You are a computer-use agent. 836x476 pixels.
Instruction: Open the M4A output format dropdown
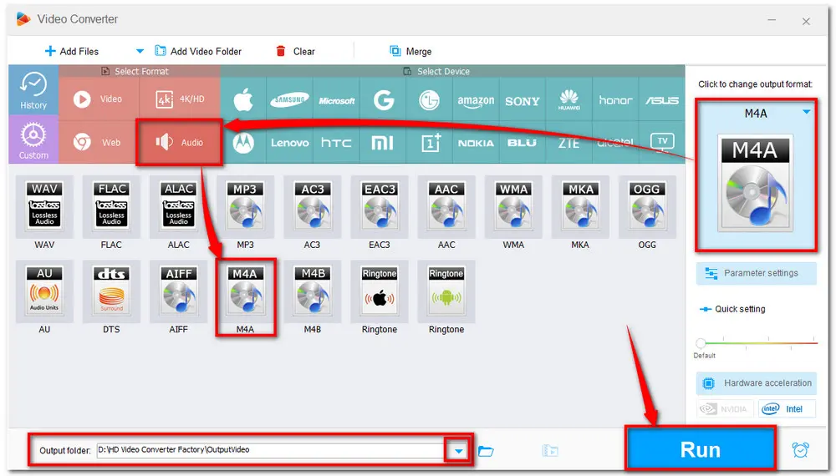[806, 112]
